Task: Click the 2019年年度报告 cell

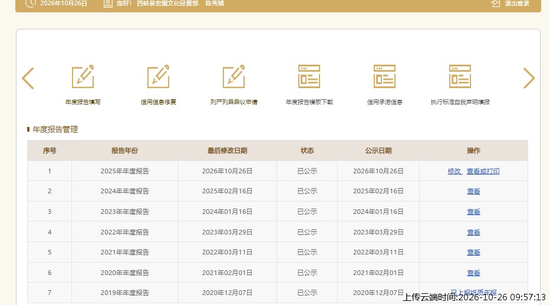Action: click(124, 293)
